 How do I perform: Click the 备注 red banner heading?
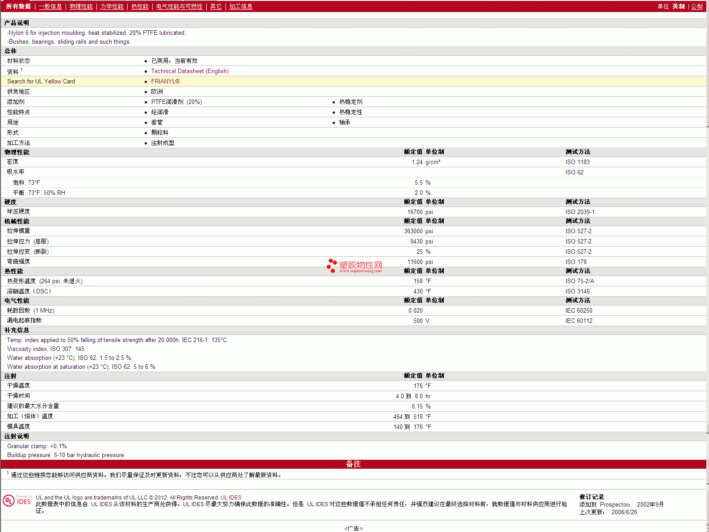(353, 464)
